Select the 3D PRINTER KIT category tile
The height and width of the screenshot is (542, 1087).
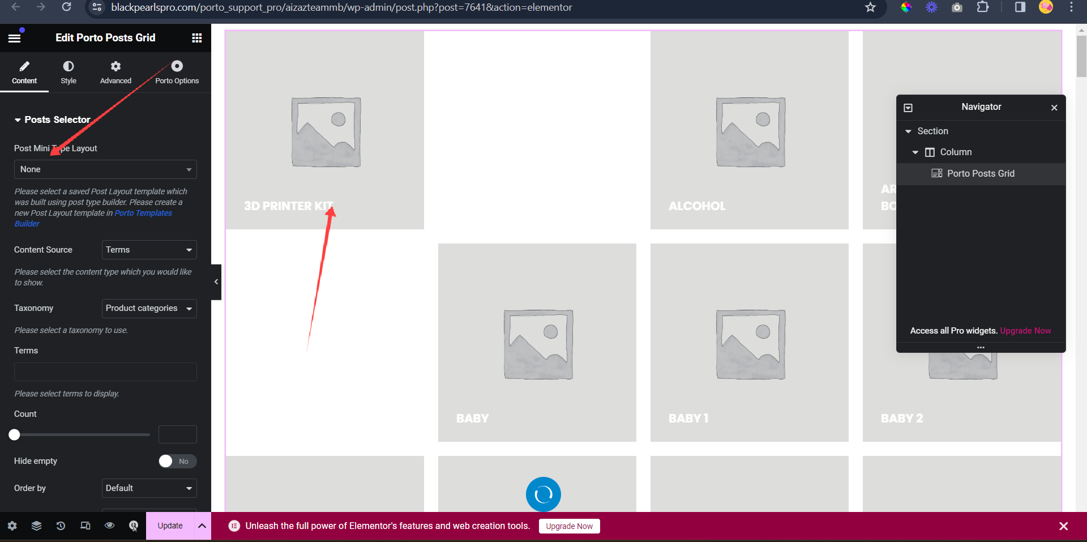click(325, 130)
